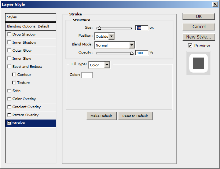
Task: Click the Size slider handle
Action: (99, 28)
